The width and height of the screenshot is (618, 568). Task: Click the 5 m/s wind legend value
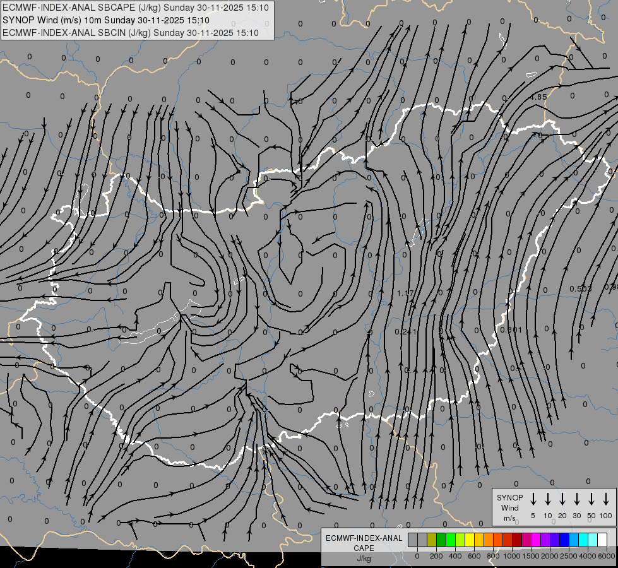click(x=533, y=516)
